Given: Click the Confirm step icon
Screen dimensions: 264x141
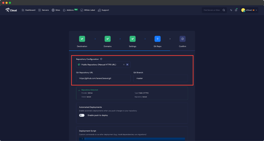Looking at the screenshot, I should pyautogui.click(x=183, y=39).
